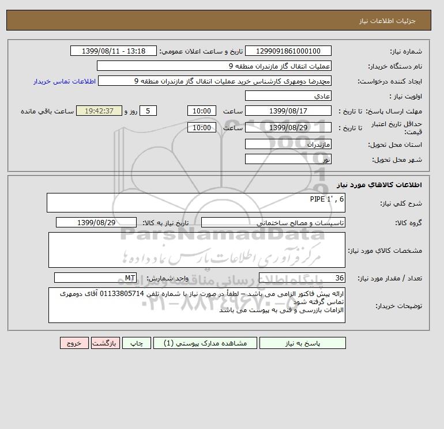Screen dimensions: 444x429
Task: Click the goods need date 1399/08/29 field
Action: [x=96, y=222]
